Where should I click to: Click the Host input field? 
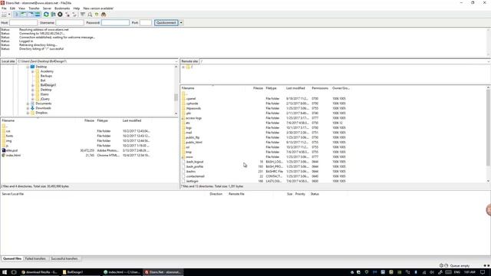point(24,22)
